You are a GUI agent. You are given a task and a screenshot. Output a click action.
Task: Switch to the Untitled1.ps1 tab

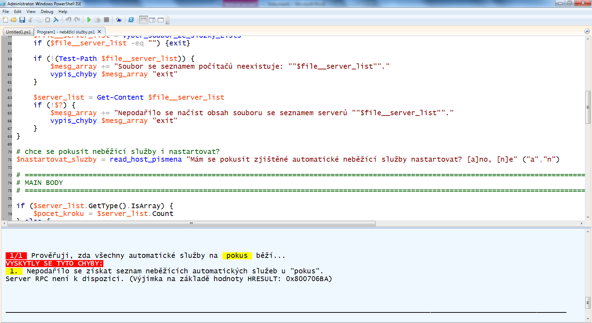tap(18, 32)
